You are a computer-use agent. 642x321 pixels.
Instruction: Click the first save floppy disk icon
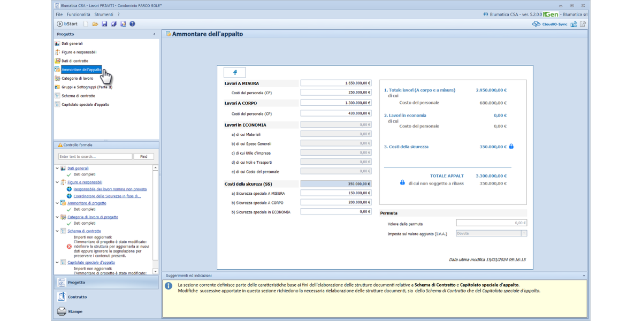(104, 24)
